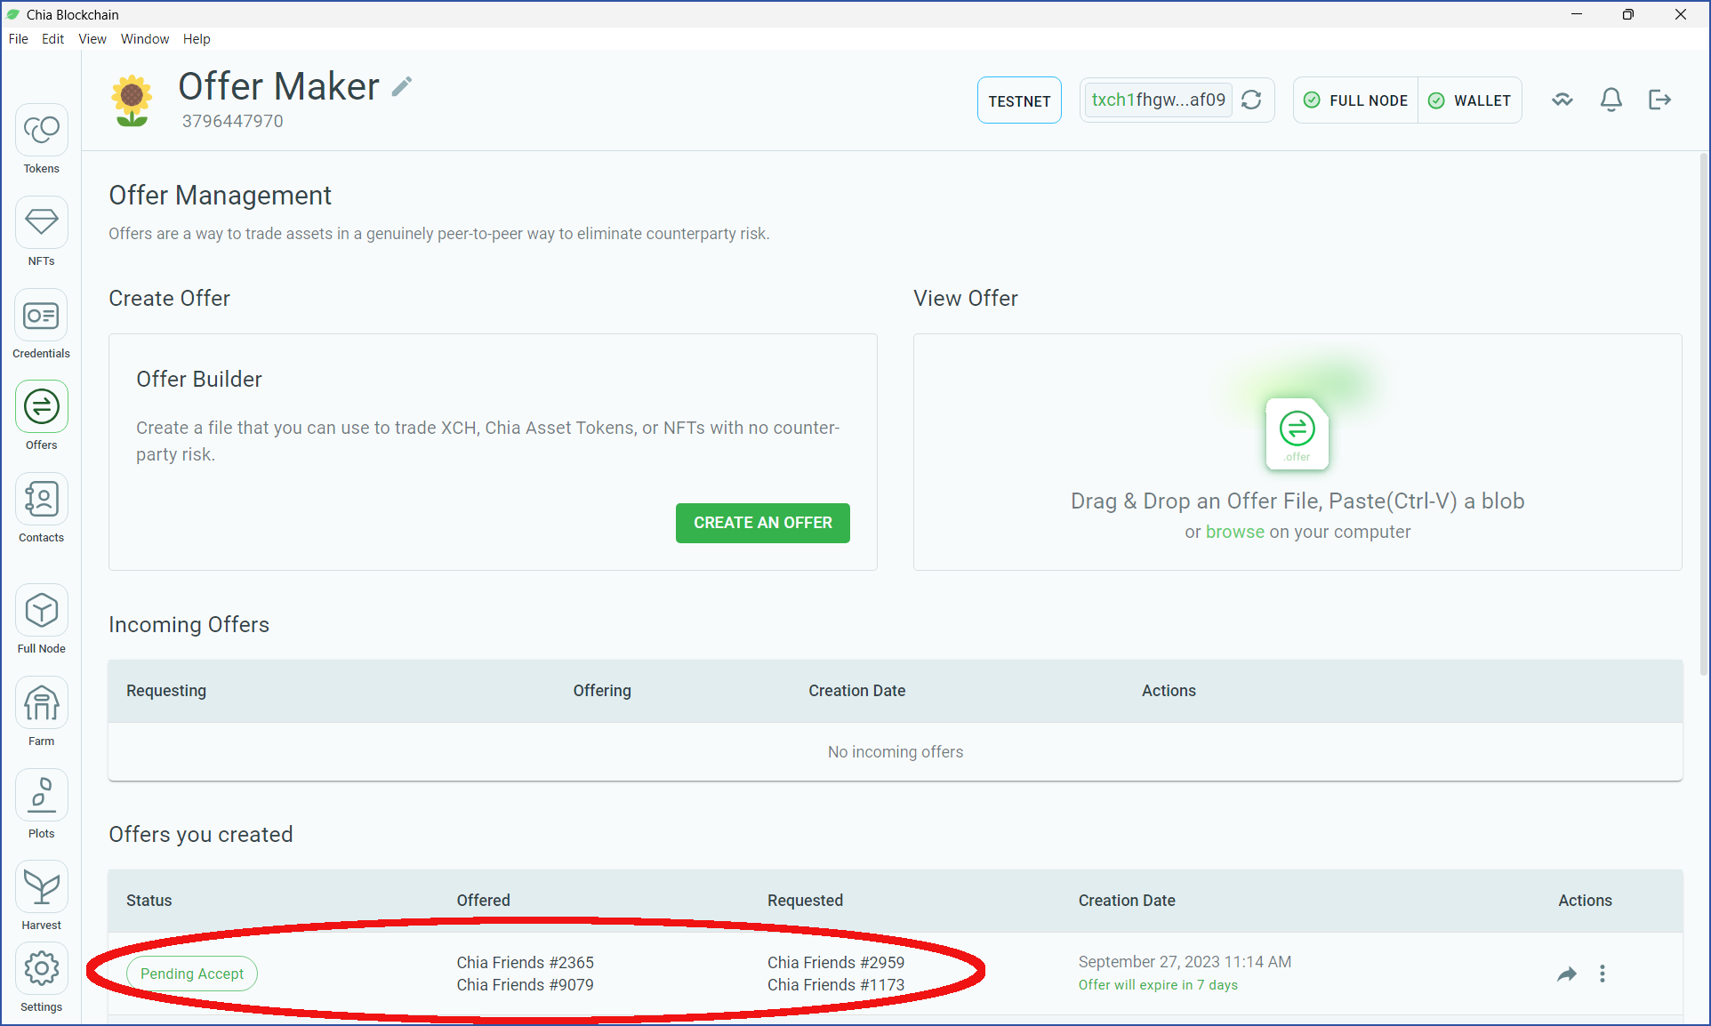Click the Offers you created heading
Screen dimensions: 1711x1026
point(201,835)
